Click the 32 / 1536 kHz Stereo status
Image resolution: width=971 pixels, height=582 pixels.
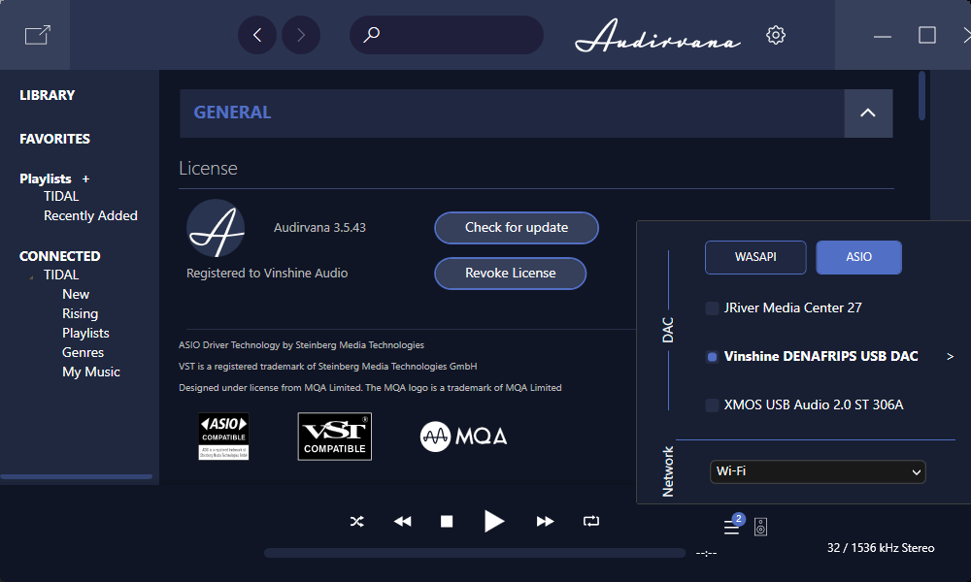pyautogui.click(x=881, y=548)
